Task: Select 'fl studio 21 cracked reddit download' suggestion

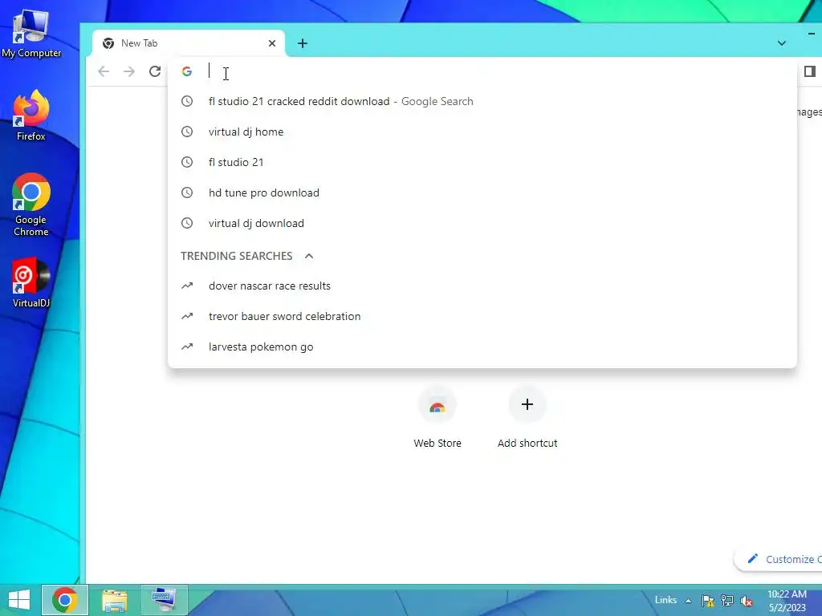Action: (x=482, y=102)
